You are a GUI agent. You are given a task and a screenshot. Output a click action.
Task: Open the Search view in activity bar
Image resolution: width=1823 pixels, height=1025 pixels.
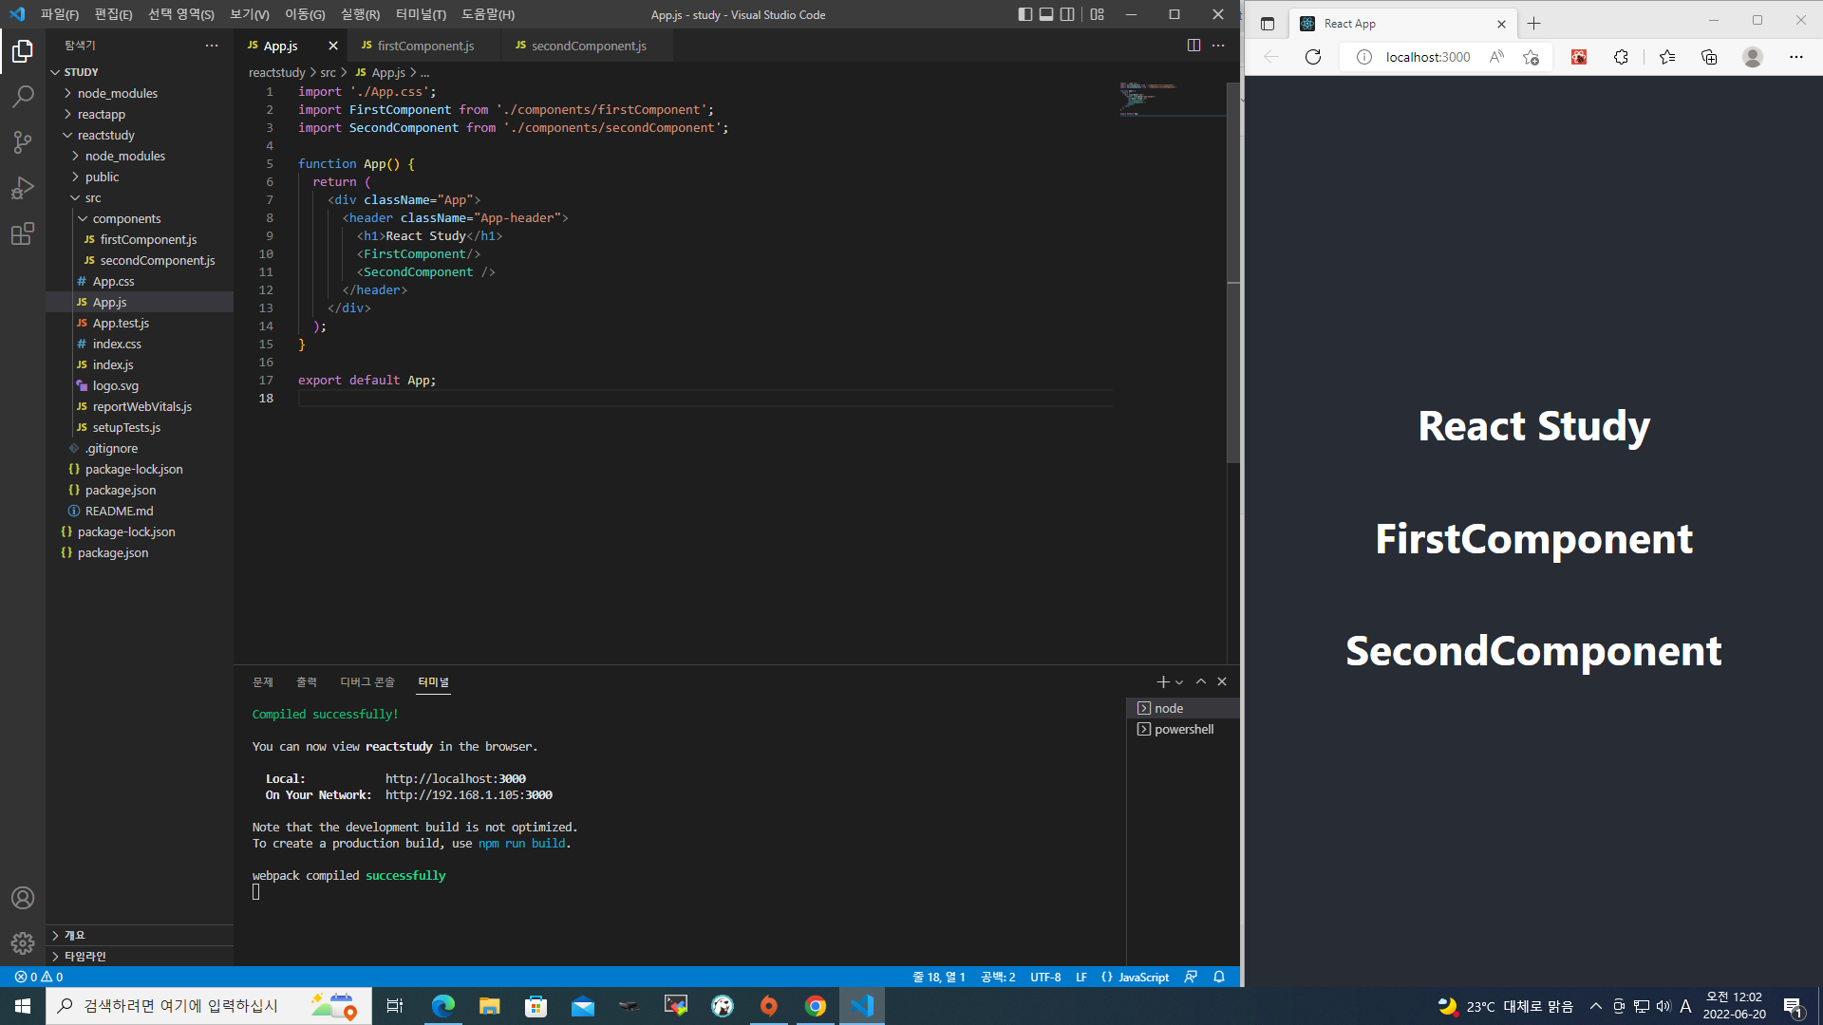pos(23,96)
